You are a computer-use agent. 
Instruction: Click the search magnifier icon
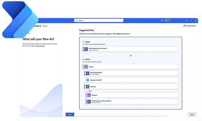click(77, 20)
